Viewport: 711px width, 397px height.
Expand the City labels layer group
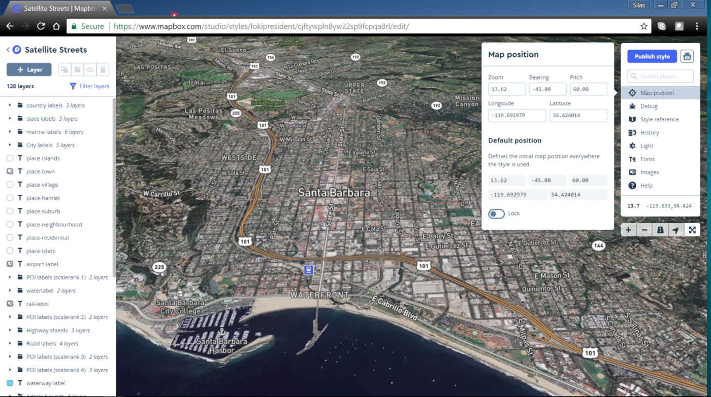[10, 145]
